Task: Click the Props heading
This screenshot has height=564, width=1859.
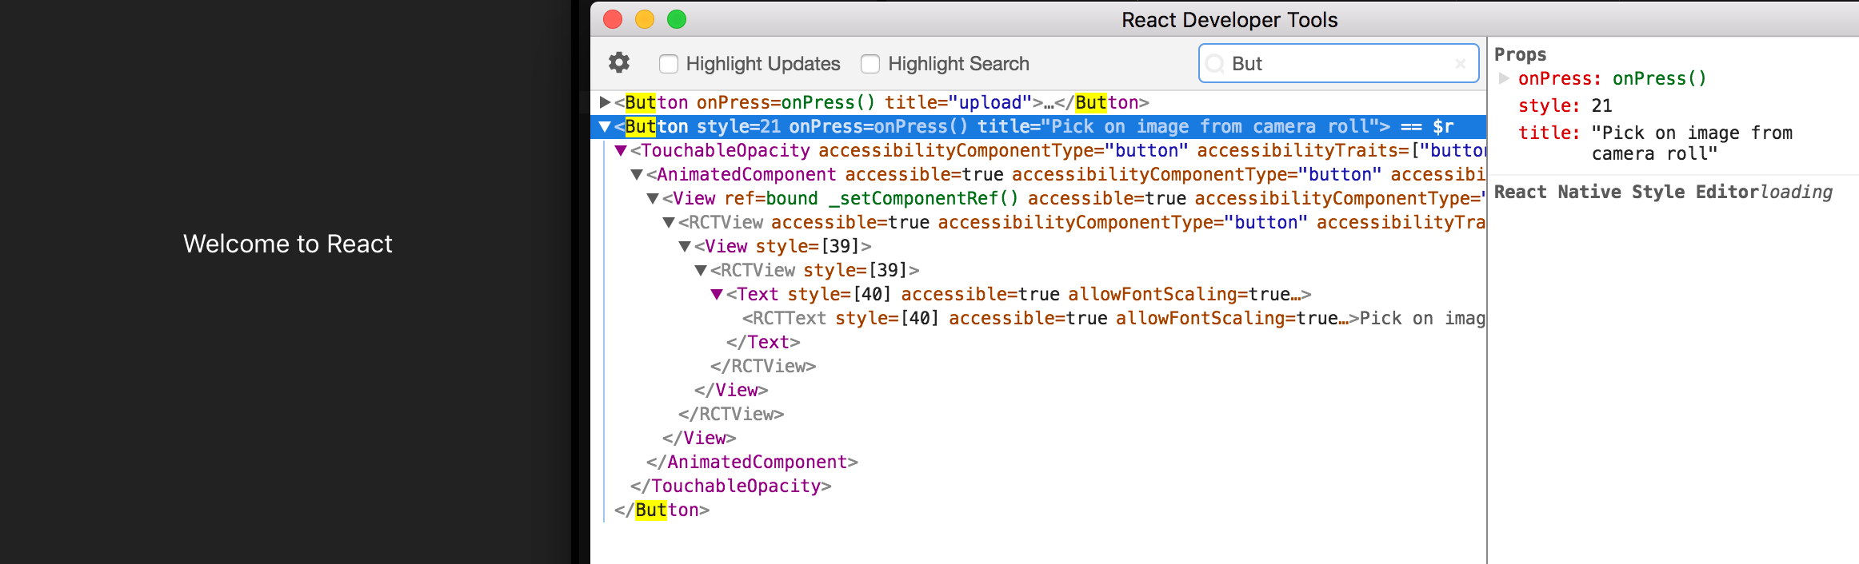Action: [1521, 54]
